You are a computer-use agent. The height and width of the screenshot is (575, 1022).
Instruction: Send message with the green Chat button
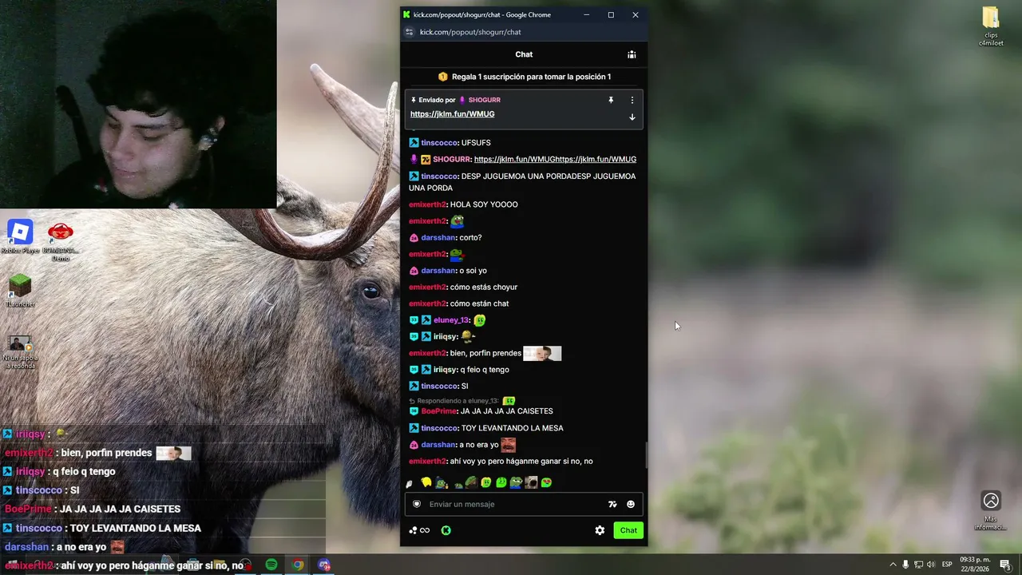pyautogui.click(x=628, y=530)
